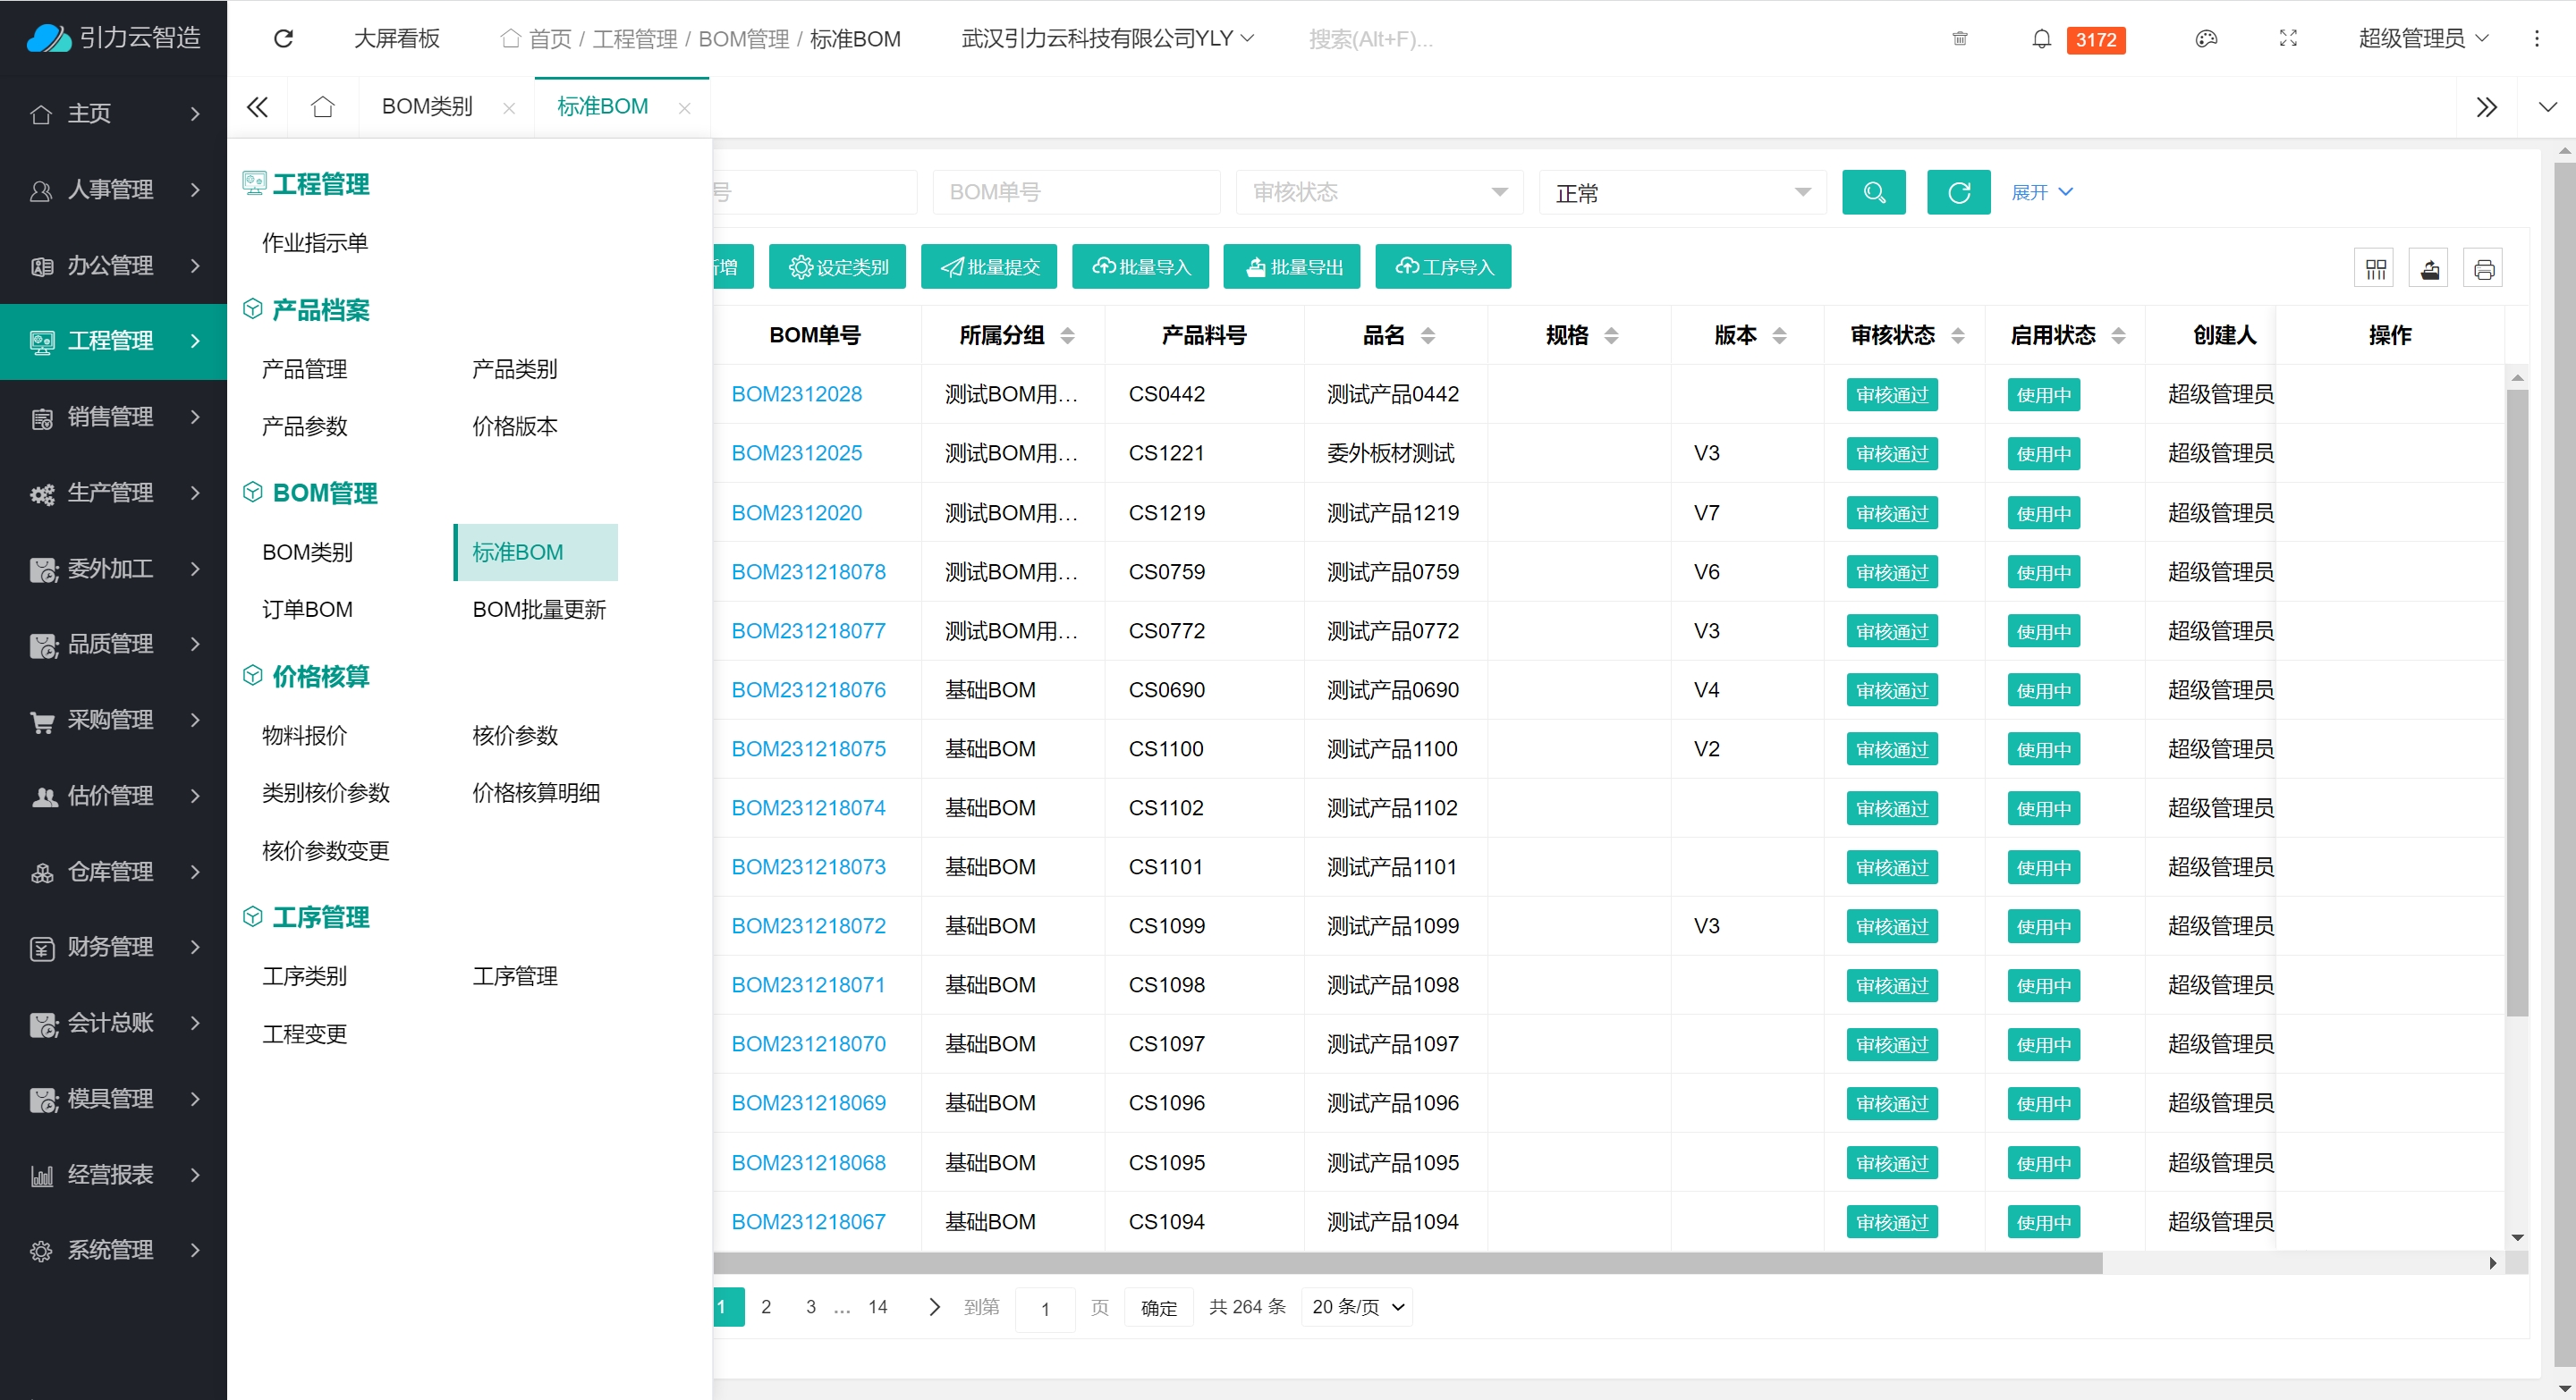Click the horizontal table scrollbar
The height and width of the screenshot is (1400, 2576).
click(x=1400, y=1263)
